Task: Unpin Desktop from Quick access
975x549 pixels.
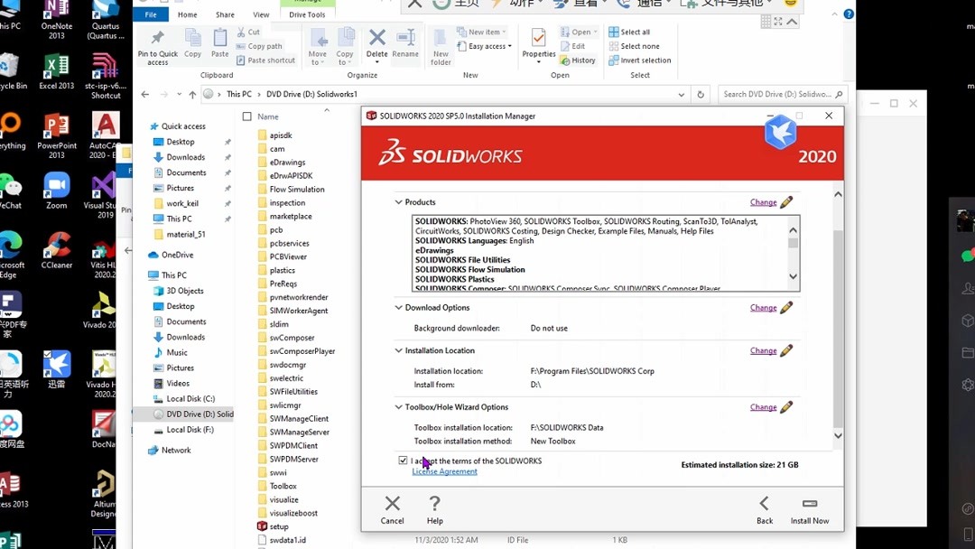Action: click(227, 141)
